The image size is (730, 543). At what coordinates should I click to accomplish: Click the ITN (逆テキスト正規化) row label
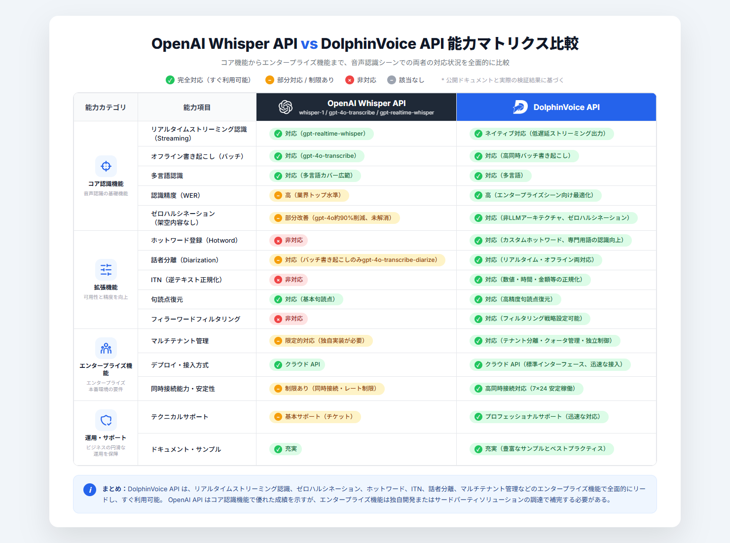[x=186, y=280]
